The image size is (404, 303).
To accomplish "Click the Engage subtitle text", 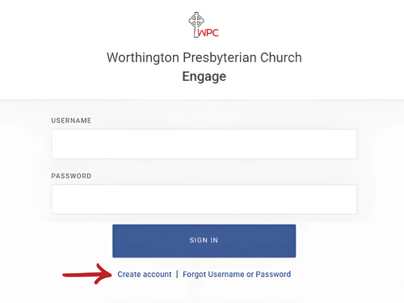I will click(x=204, y=77).
